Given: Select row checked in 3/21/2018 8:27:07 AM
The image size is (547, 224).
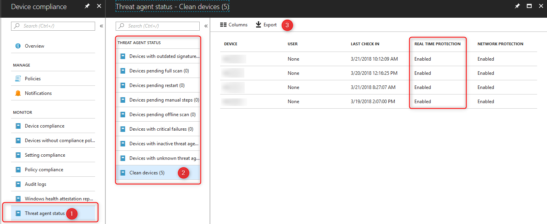Looking at the screenshot, I should (x=378, y=87).
